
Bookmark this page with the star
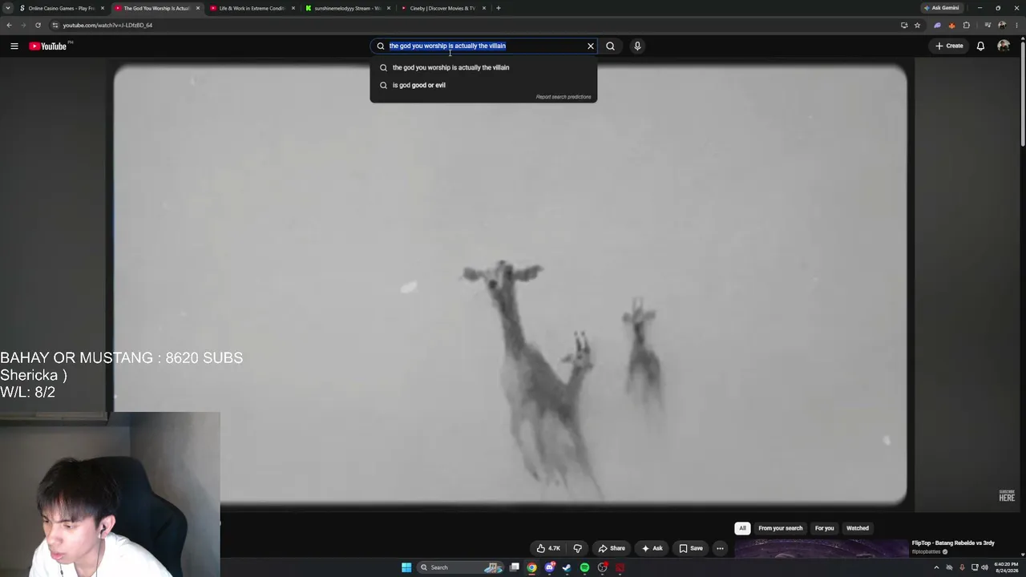(917, 25)
